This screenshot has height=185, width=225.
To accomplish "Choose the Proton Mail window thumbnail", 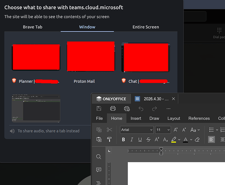I will coord(91,56).
